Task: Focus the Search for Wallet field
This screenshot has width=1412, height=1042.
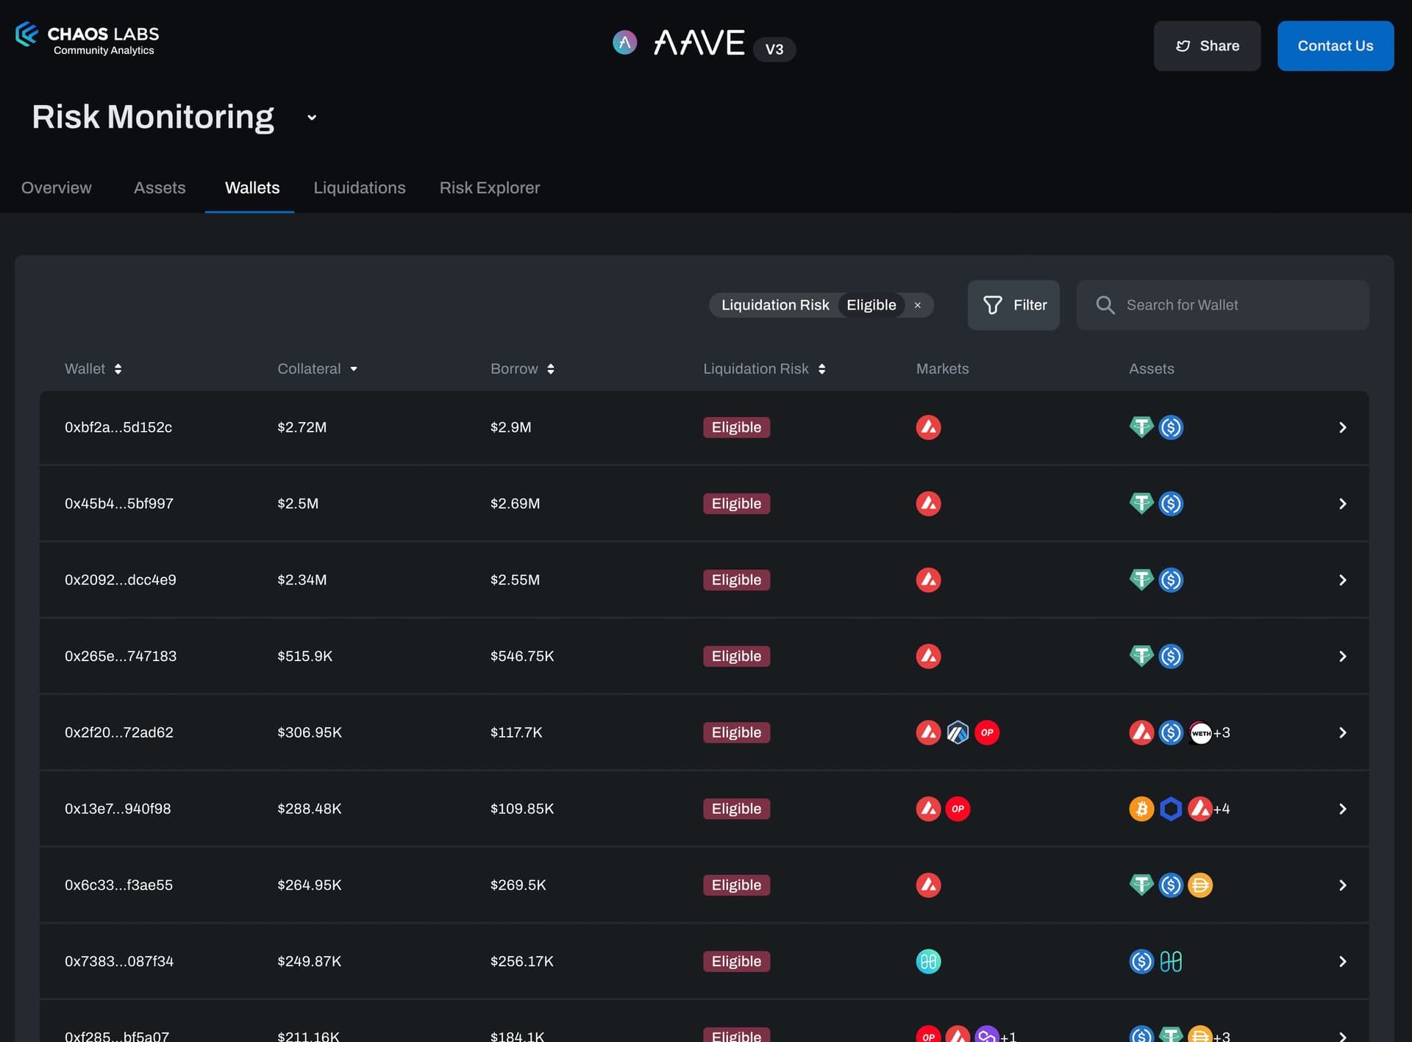Action: [1235, 305]
